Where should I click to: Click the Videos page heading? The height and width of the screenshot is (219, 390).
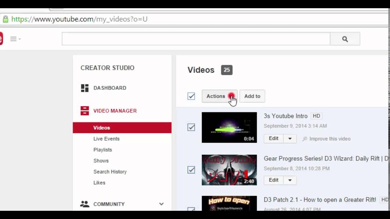(x=201, y=70)
